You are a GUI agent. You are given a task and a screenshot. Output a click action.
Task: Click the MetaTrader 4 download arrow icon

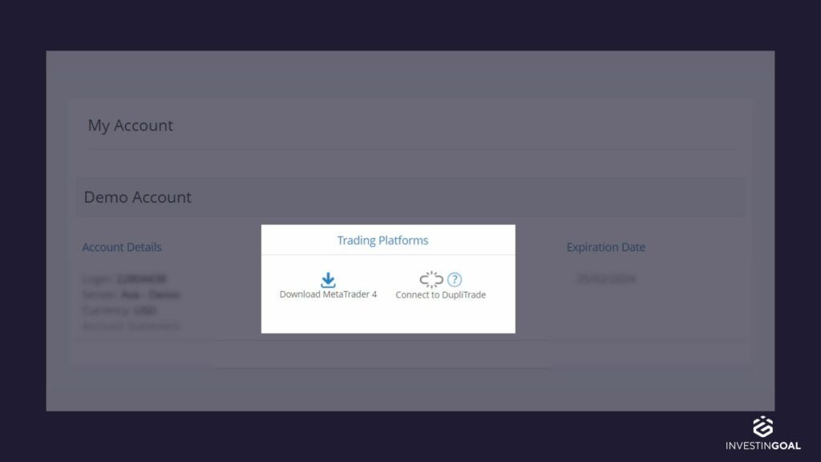(328, 280)
